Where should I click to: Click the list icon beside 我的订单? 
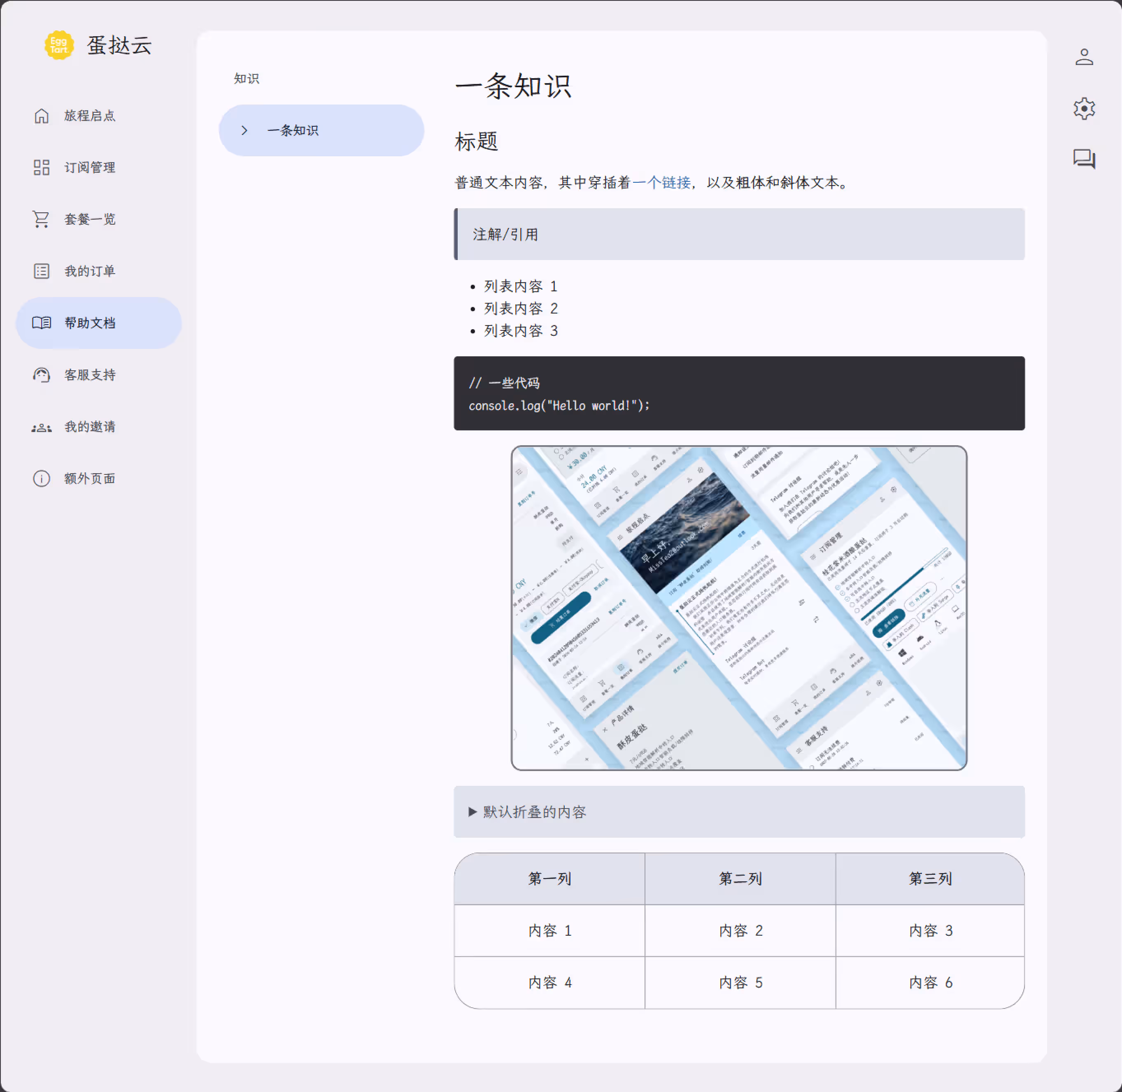[41, 271]
